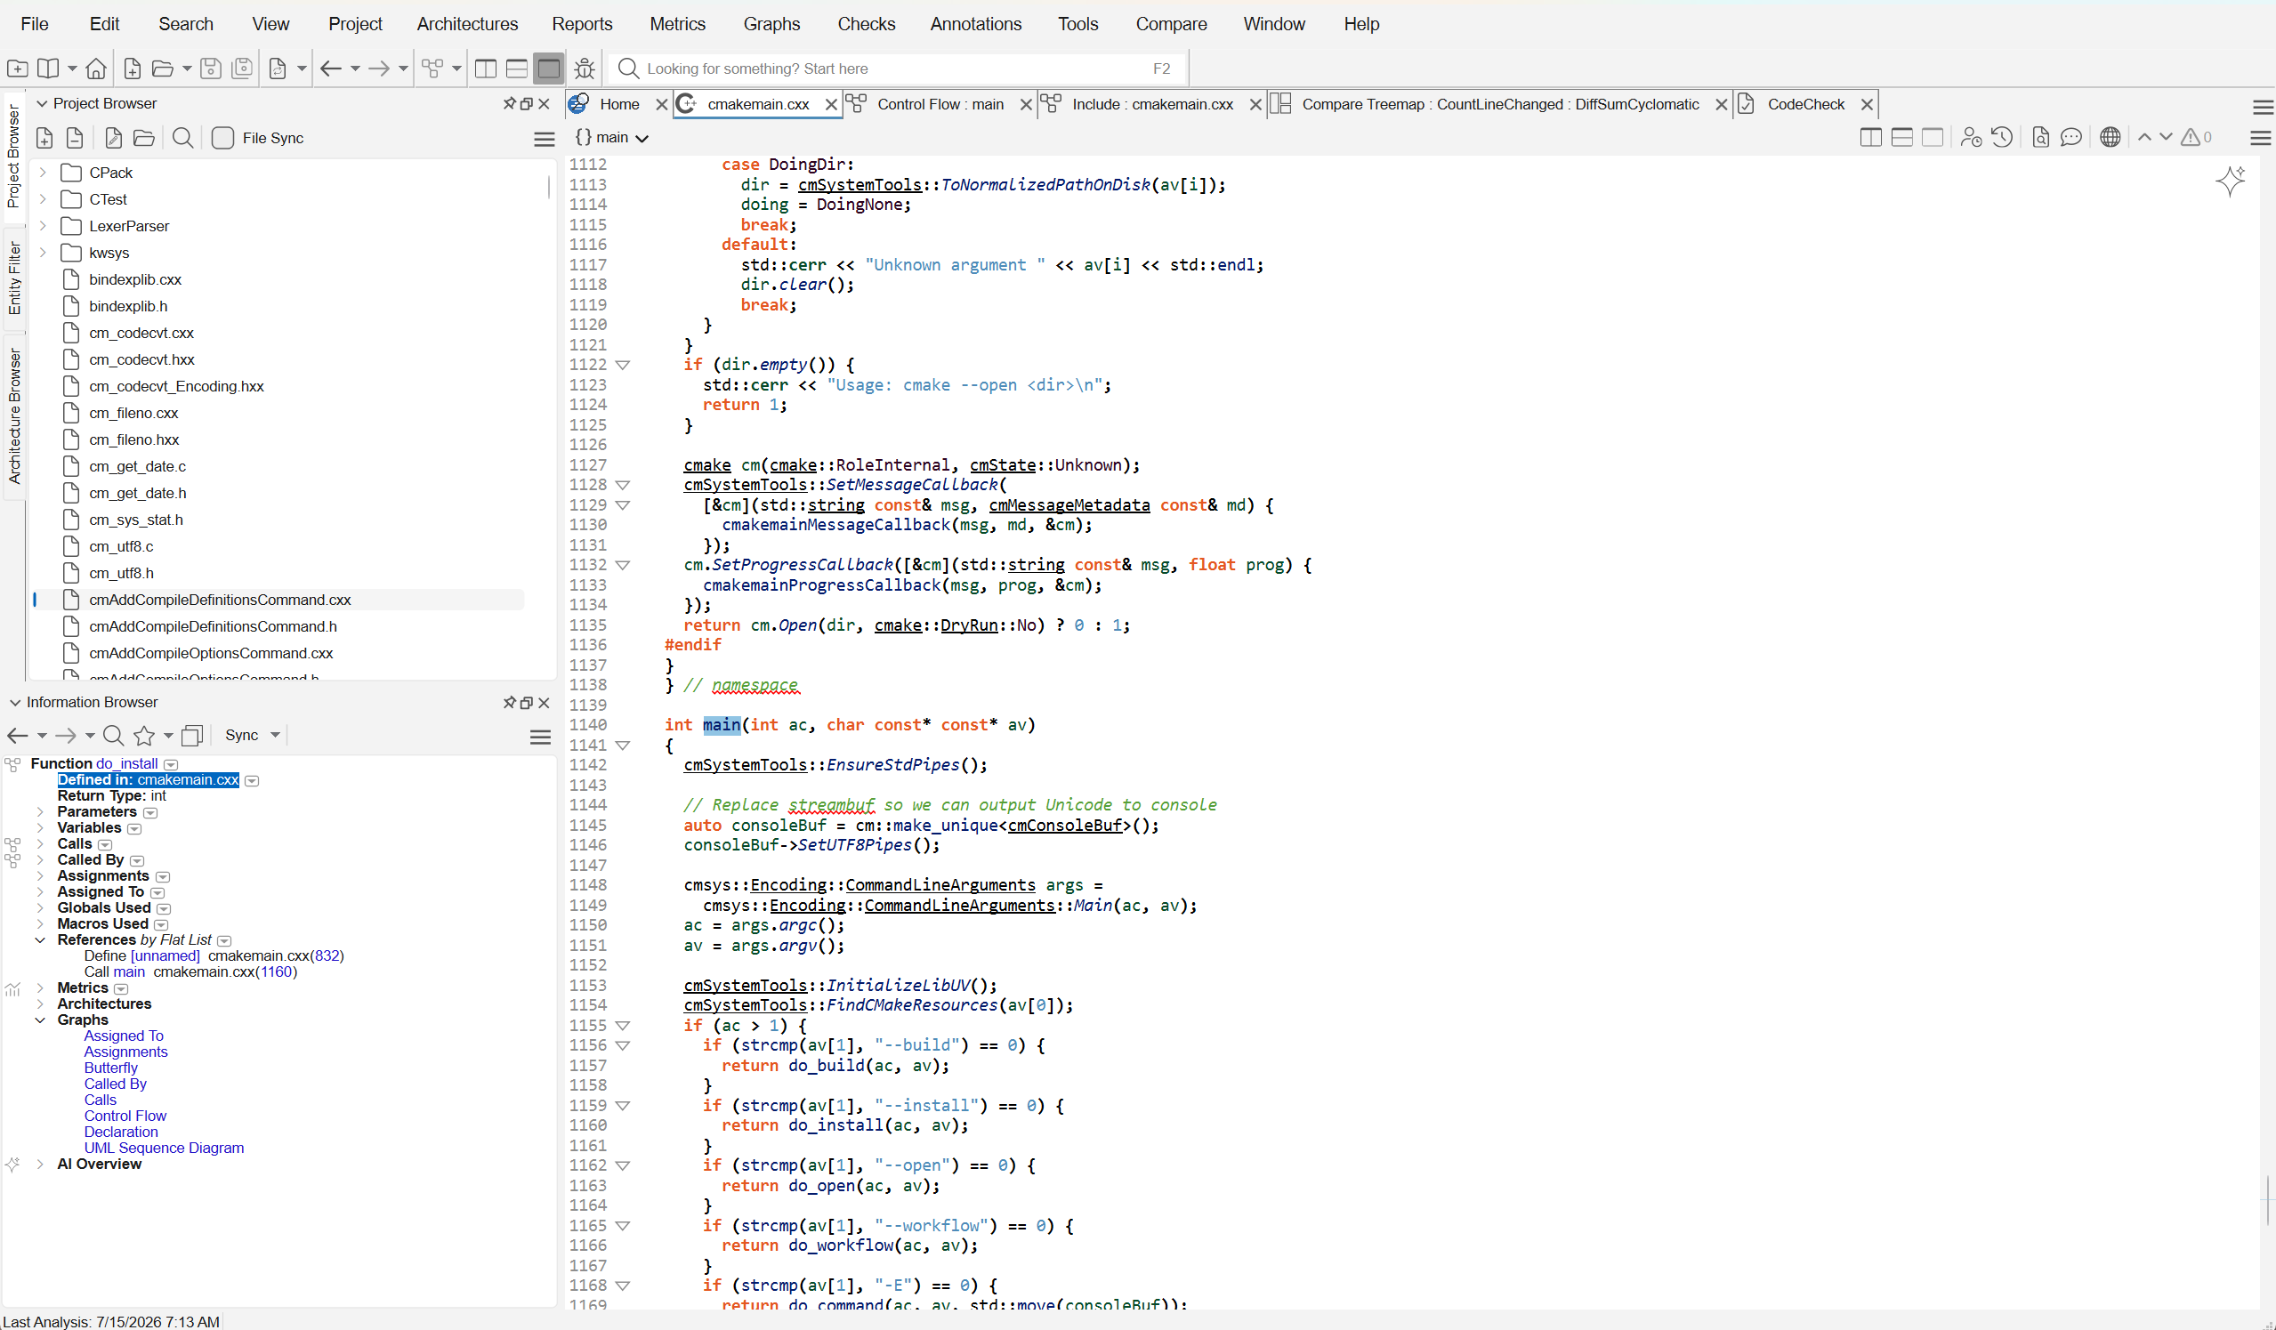The image size is (2276, 1330).
Task: Toggle the main toolbar horizontal split layout
Action: [x=517, y=69]
